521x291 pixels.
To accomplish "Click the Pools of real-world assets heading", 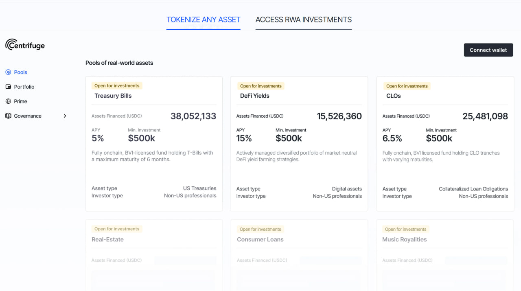I will (119, 63).
